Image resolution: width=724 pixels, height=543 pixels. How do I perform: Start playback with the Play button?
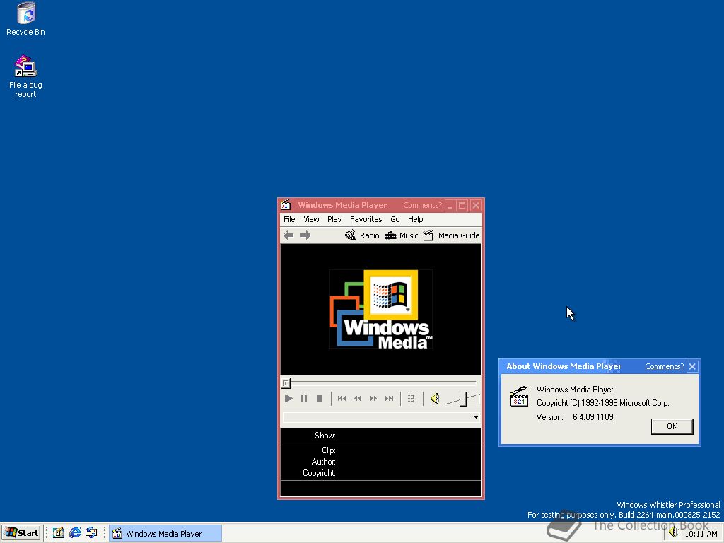288,399
